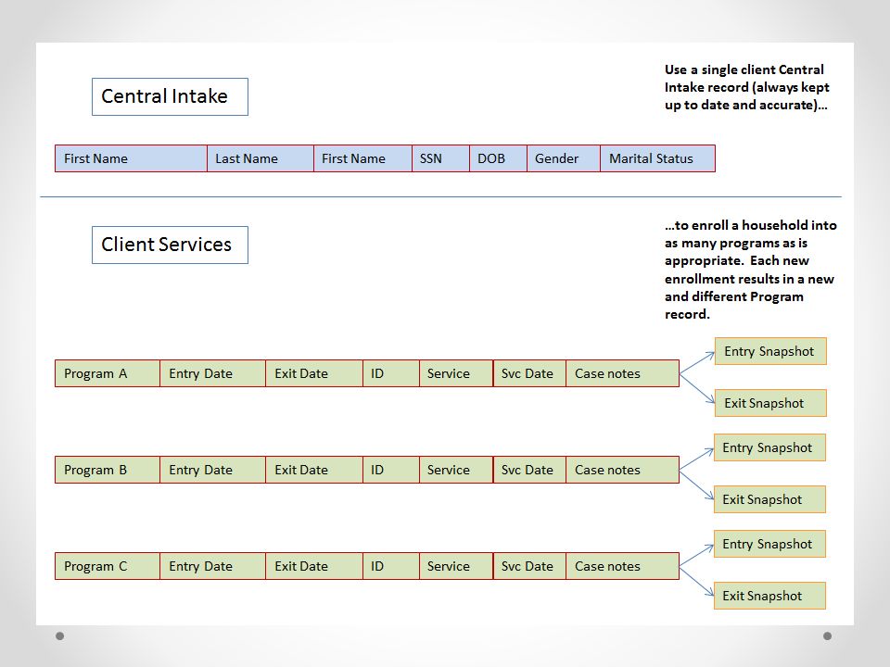Click the Program A cell
This screenshot has height=667, width=890.
click(x=108, y=373)
